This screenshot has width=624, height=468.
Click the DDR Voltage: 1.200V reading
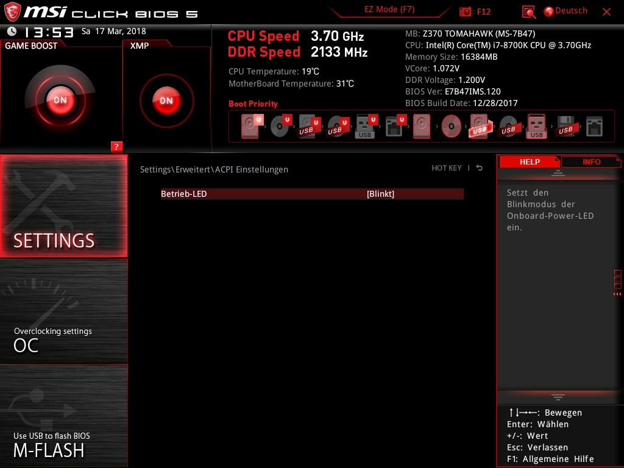click(x=445, y=80)
